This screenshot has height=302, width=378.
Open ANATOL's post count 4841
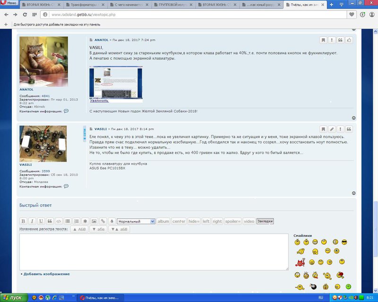pos(45,96)
